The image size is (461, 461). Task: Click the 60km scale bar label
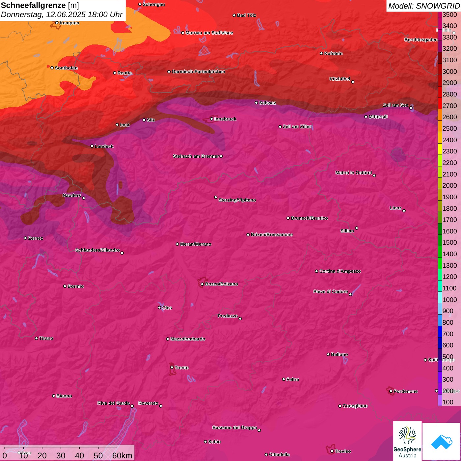[x=122, y=456]
